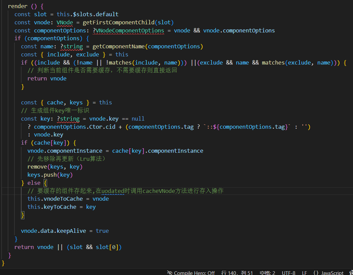
Task: Click the crossed-eye Compile Hero icon
Action: (x=170, y=273)
